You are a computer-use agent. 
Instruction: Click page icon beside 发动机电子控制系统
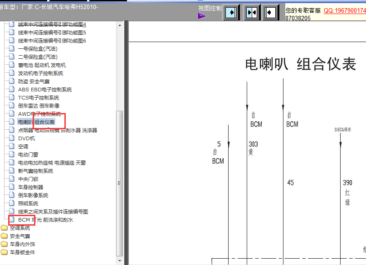pos(12,73)
